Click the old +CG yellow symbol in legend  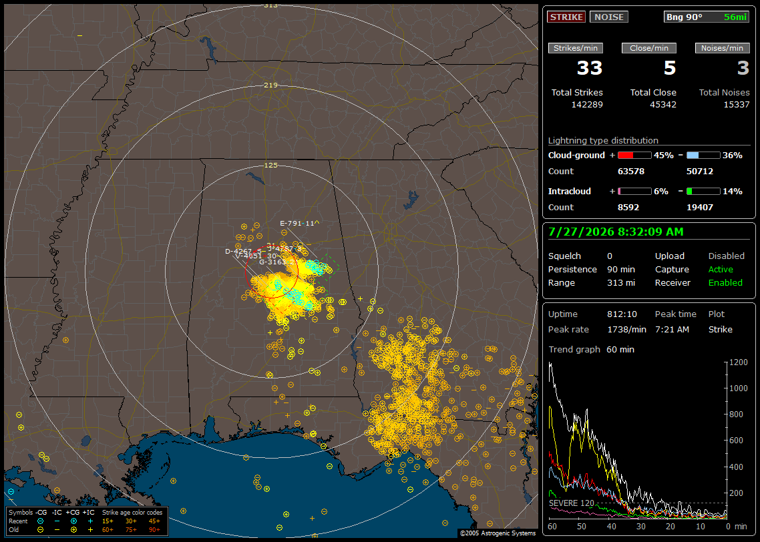(x=73, y=530)
